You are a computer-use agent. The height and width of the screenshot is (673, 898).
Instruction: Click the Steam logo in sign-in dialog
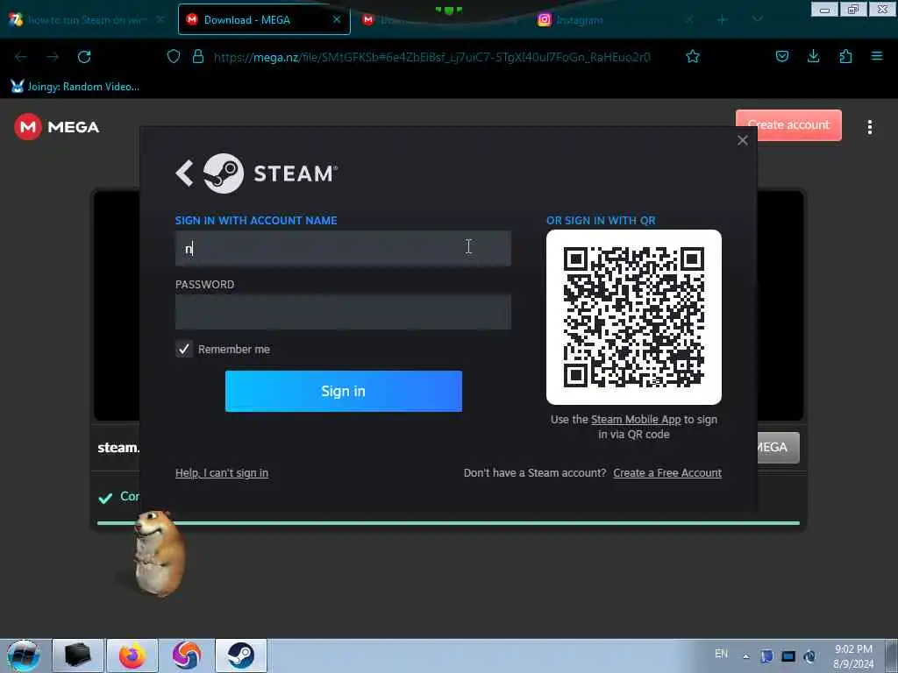pyautogui.click(x=224, y=174)
